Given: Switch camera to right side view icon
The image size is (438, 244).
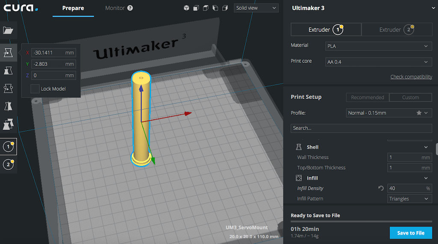Looking at the screenshot, I should coord(225,8).
